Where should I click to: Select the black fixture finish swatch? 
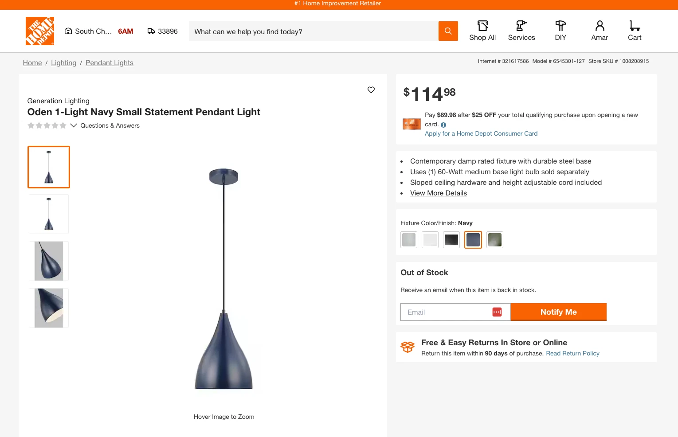click(x=451, y=240)
